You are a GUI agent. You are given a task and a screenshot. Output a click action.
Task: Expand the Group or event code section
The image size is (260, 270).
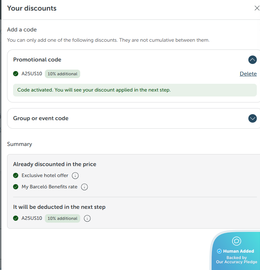coord(252,118)
